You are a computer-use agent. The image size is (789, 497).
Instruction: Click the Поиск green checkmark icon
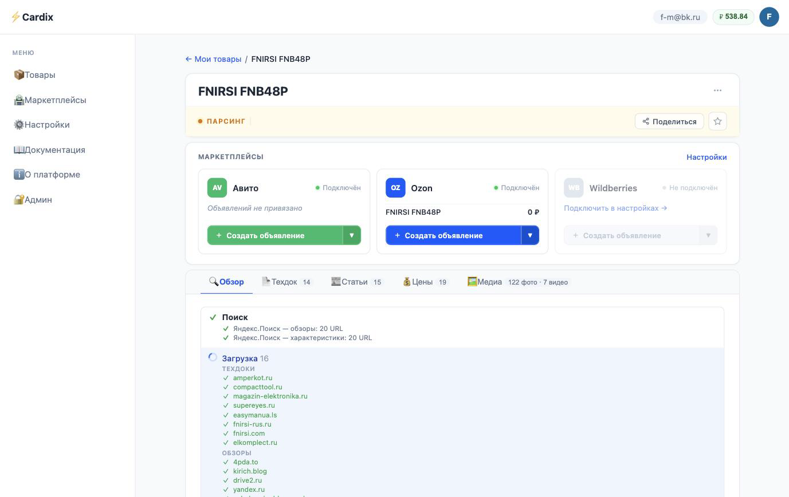click(213, 317)
